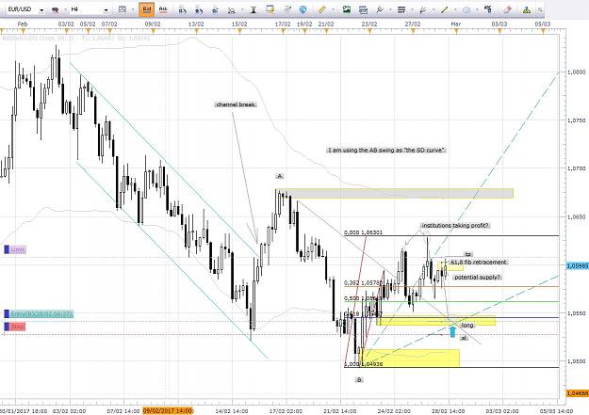Click the BB indicator legend text
Viewport: 589px width, 415px height.
click(x=76, y=38)
